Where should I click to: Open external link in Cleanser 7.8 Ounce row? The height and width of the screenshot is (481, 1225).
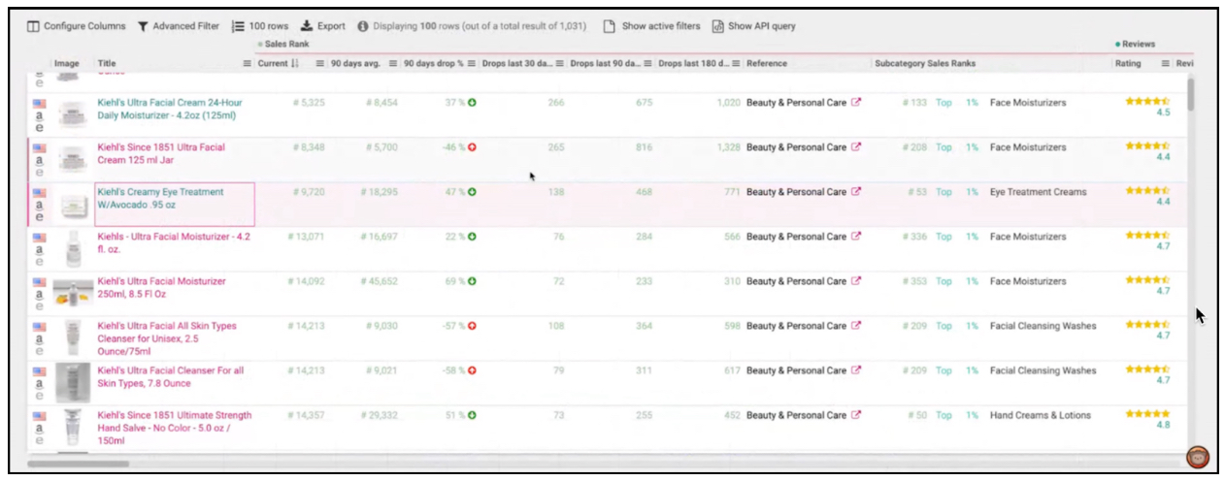(x=856, y=369)
